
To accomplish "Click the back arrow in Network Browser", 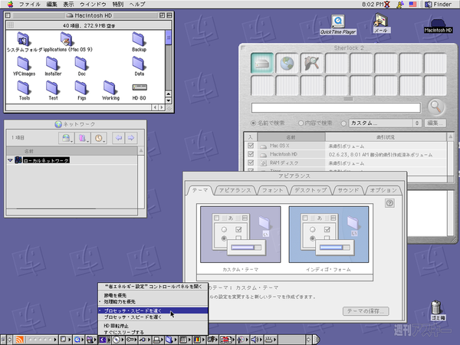I will (117, 138).
